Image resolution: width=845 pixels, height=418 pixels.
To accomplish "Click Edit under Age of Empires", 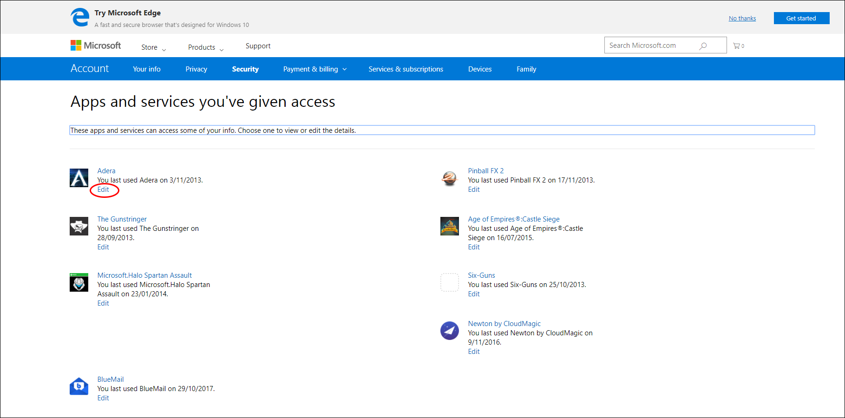I will [474, 247].
